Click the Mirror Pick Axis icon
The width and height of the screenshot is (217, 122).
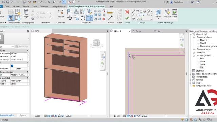pyautogui.click(x=83, y=12)
